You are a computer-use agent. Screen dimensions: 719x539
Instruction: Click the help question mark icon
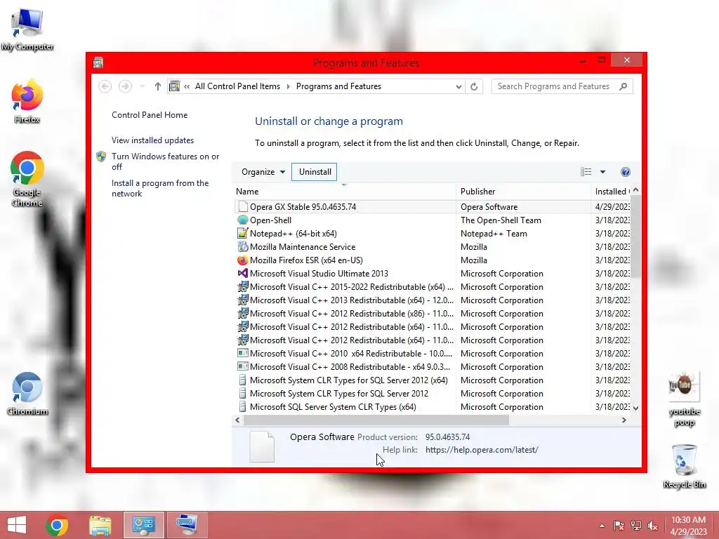[626, 172]
